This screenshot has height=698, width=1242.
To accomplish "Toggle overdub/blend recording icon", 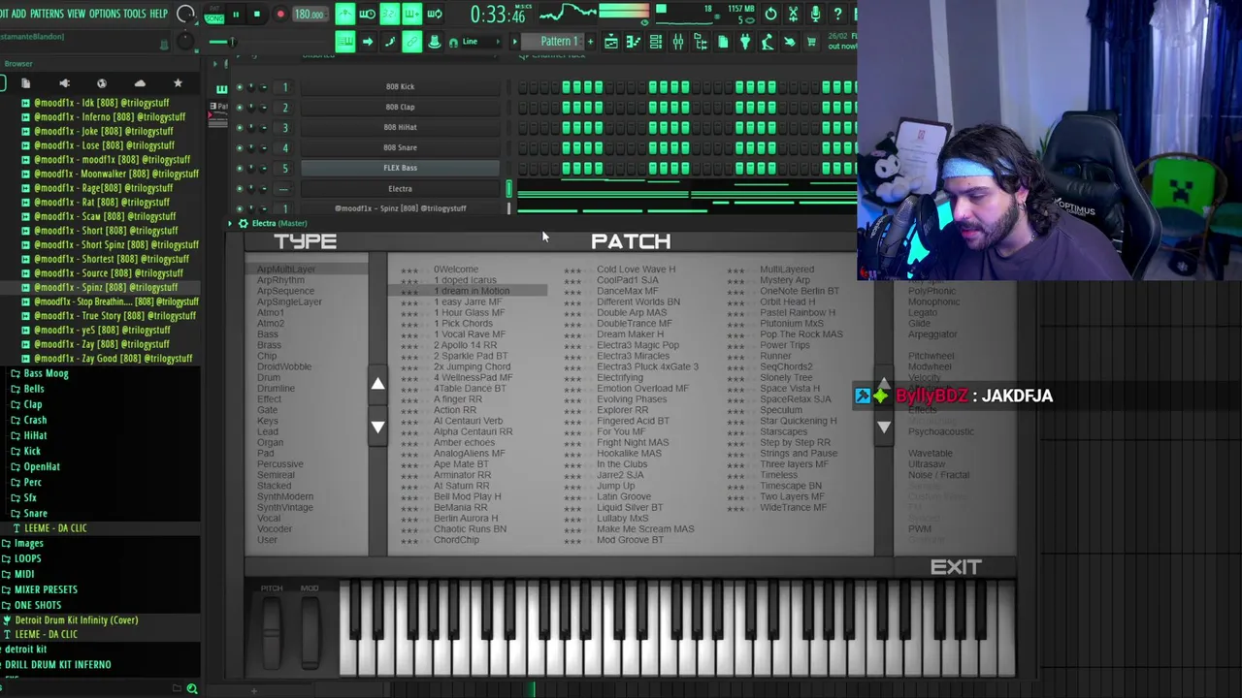I will [411, 15].
